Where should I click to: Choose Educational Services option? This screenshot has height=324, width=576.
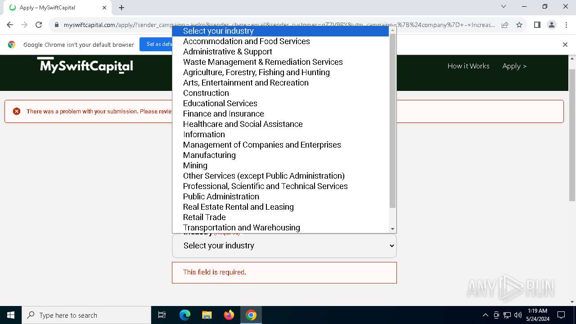pyautogui.click(x=280, y=103)
